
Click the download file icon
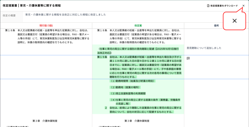point(208,6)
